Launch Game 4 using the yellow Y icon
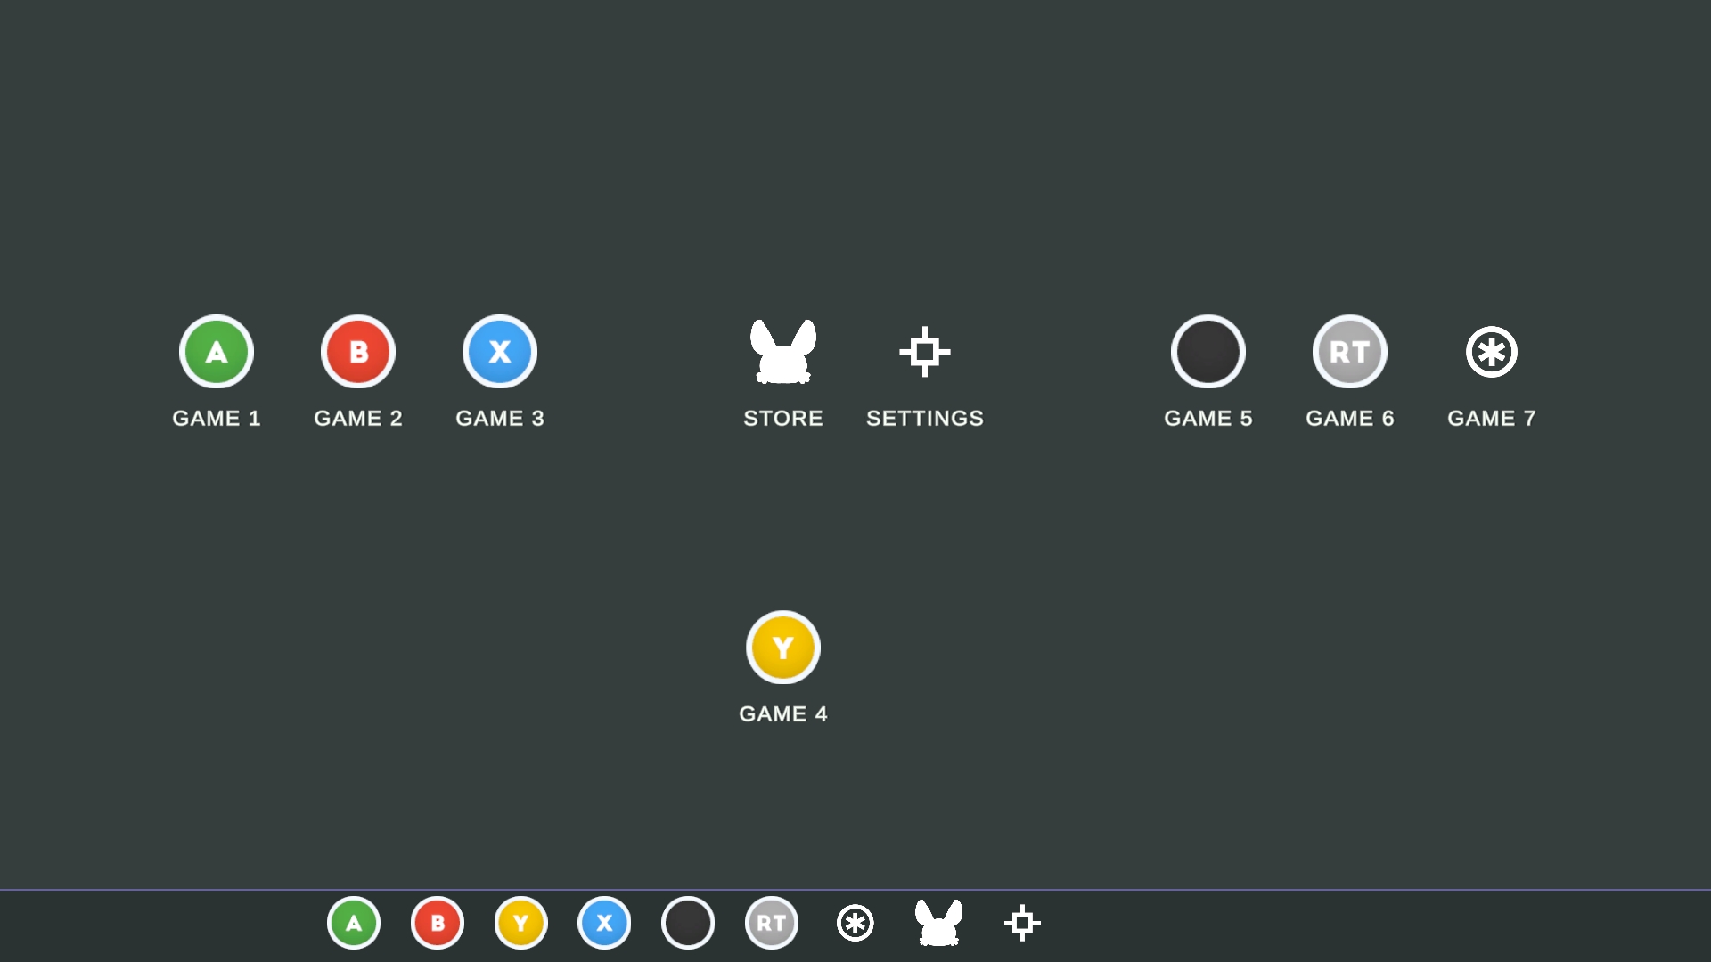Viewport: 1711px width, 962px height. pos(783,647)
